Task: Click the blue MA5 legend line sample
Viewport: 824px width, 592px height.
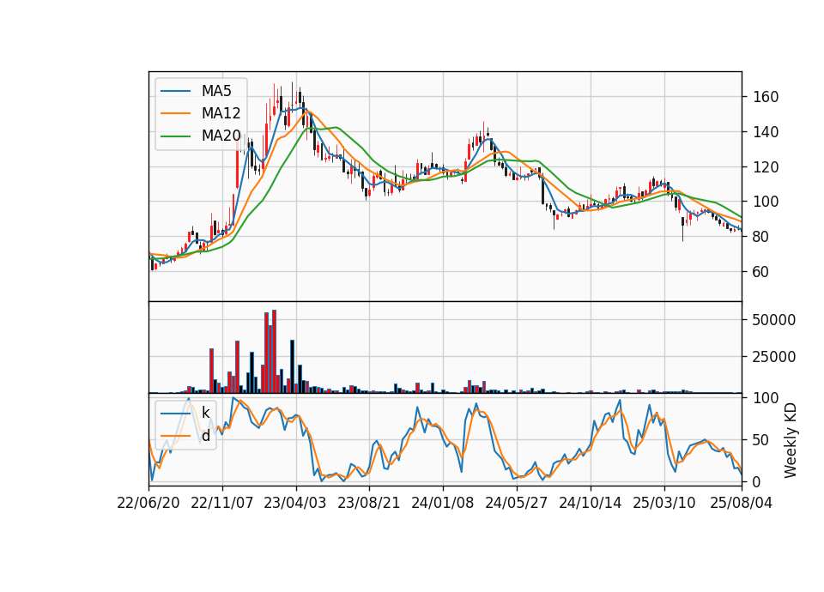Action: click(x=175, y=91)
